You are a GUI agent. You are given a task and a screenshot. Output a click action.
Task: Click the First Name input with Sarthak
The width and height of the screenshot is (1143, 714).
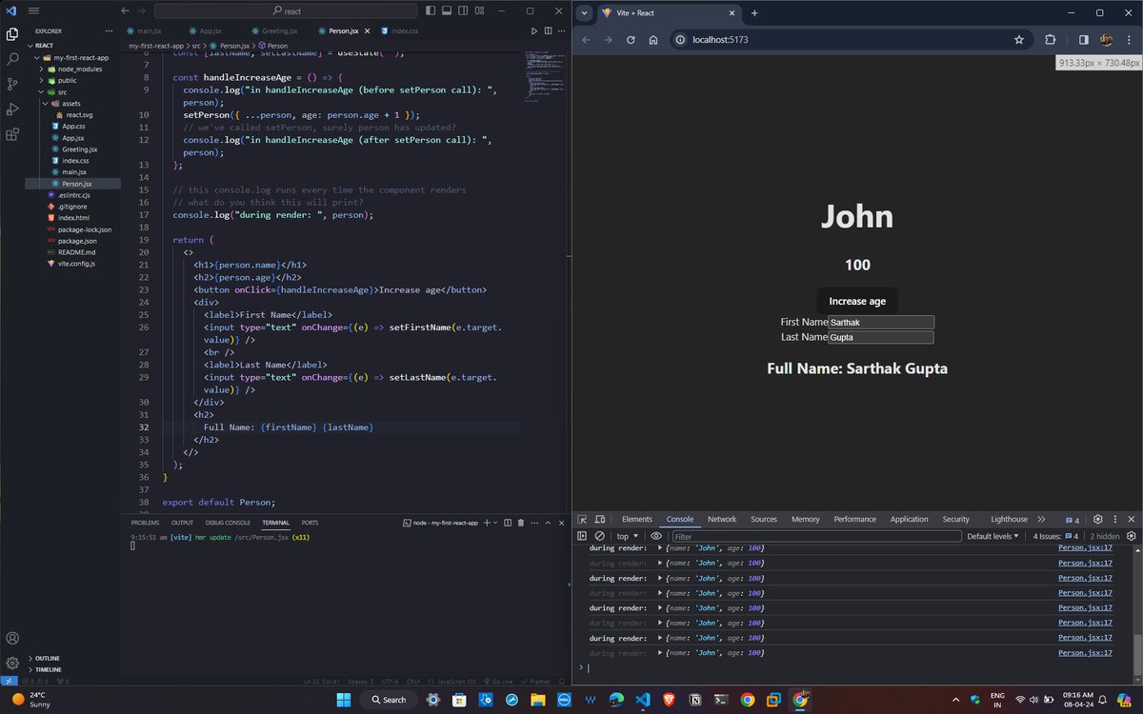coord(881,323)
